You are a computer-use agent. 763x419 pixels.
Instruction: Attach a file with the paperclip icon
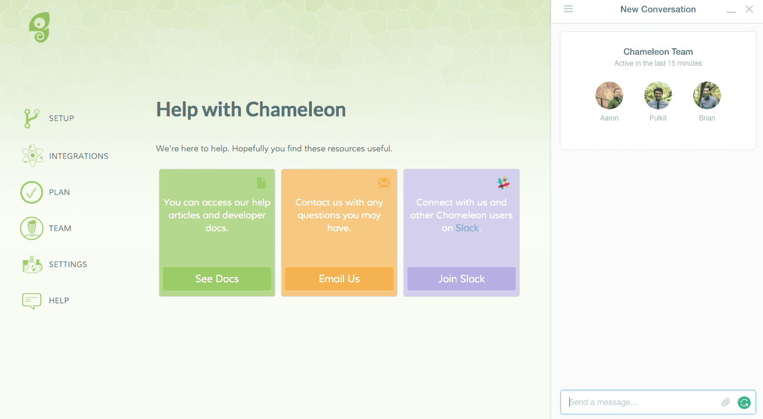tap(725, 402)
